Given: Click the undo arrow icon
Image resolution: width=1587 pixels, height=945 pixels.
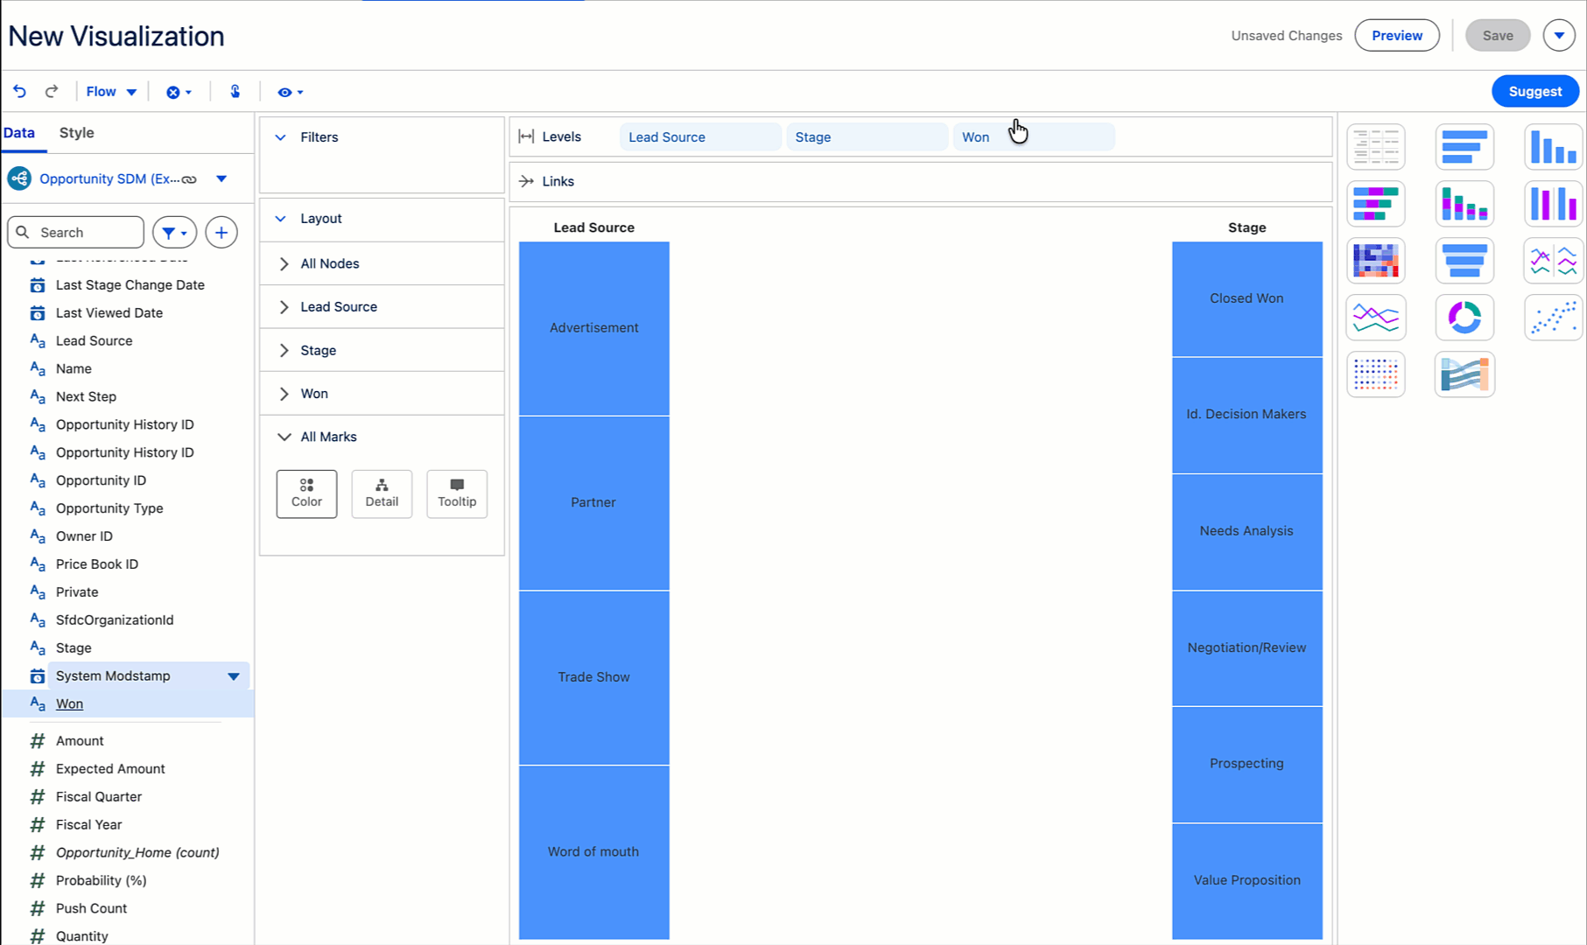Looking at the screenshot, I should [x=19, y=92].
